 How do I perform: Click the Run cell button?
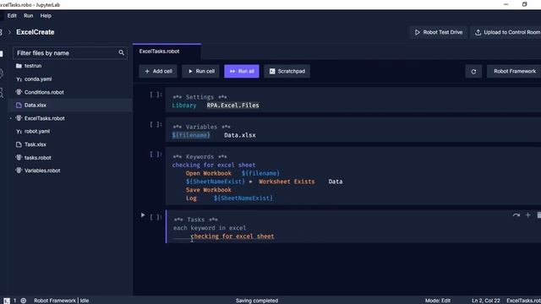pyautogui.click(x=200, y=71)
